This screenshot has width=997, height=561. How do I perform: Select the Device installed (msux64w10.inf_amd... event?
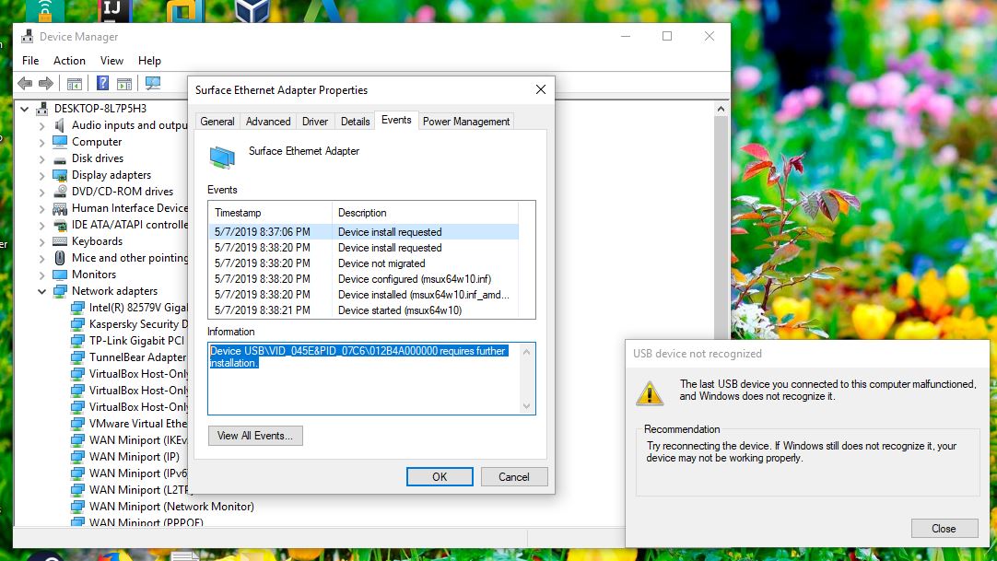coord(364,294)
